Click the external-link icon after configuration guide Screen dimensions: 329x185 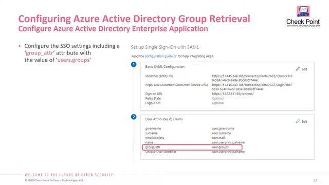(175, 56)
